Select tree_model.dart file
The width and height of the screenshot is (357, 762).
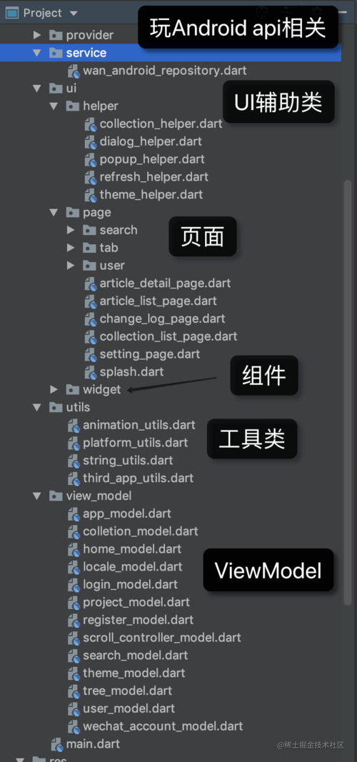[127, 691]
